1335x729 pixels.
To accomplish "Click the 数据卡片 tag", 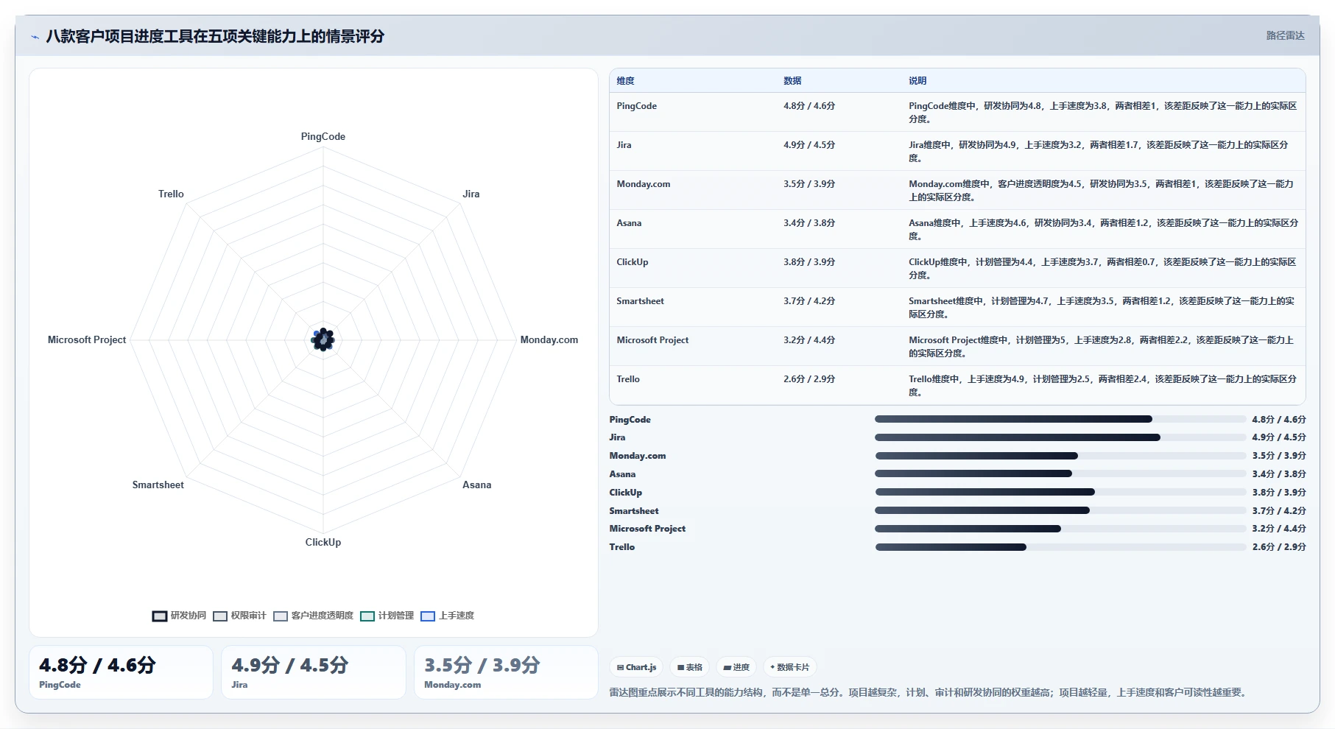I will point(789,667).
